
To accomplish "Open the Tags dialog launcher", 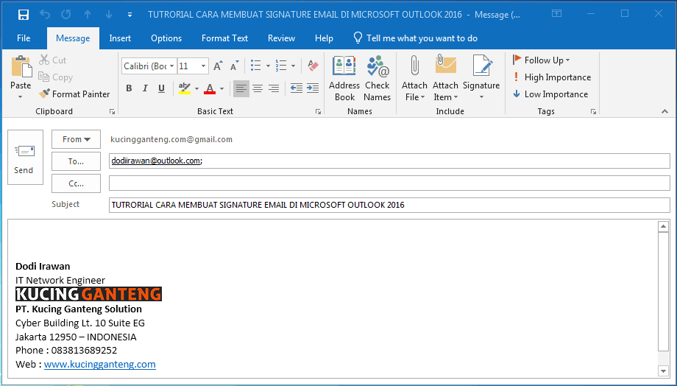I will tap(593, 111).
